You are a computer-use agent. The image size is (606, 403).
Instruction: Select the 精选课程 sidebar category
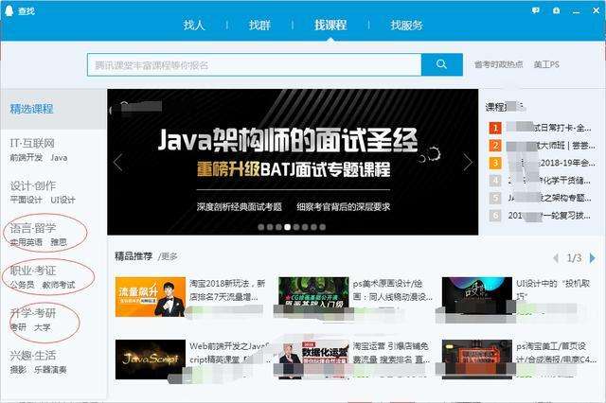31,109
